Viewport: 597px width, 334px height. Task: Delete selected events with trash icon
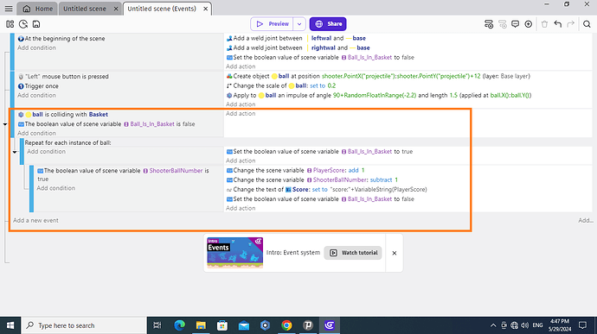pos(544,24)
